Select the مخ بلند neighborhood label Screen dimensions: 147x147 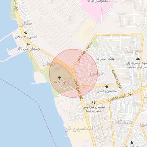[134, 51]
